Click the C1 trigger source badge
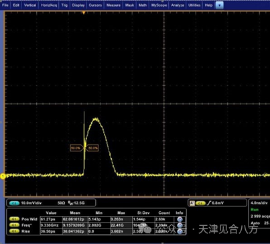 tap(200, 203)
